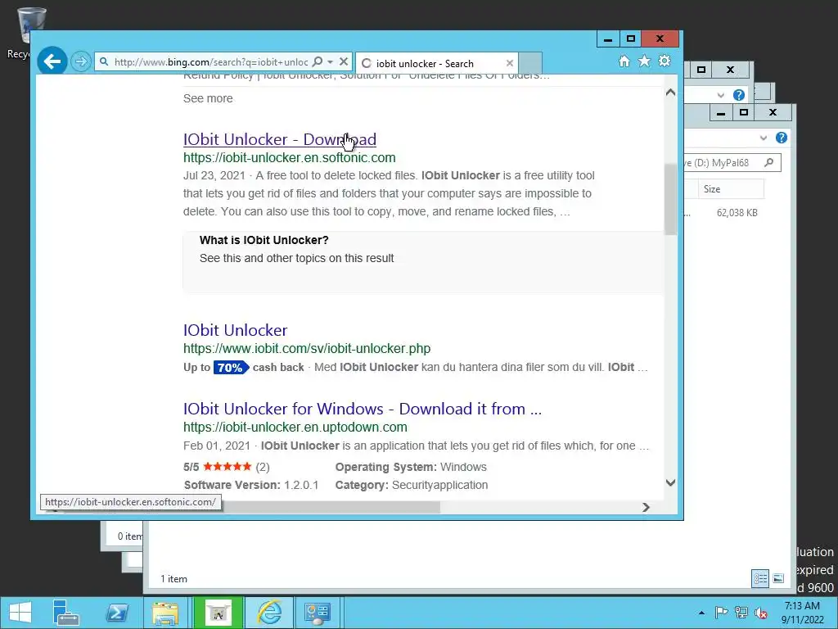Stop page loading with the address bar X
This screenshot has width=838, height=629.
344,61
